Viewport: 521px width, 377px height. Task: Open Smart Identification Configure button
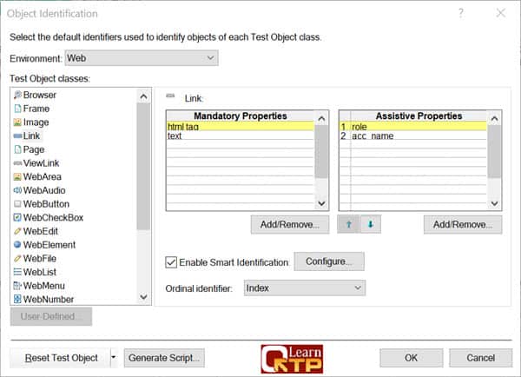[x=329, y=261]
